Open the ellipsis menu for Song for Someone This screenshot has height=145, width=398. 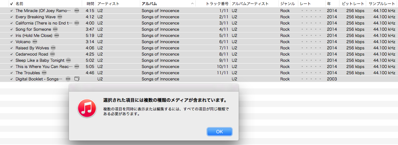pyautogui.click(x=55, y=29)
